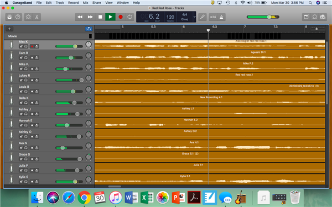Fast forward playback in transport bar
The width and height of the screenshot is (332, 207).
(90, 17)
